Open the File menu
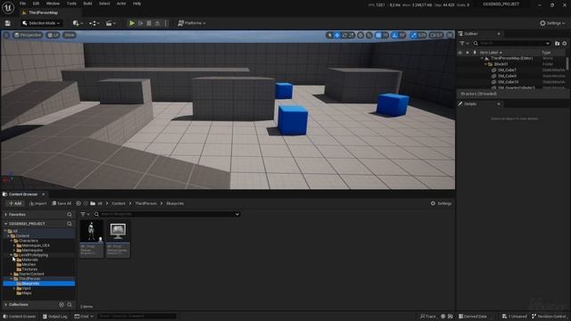Screen dimensions: 571x321 (22, 4)
